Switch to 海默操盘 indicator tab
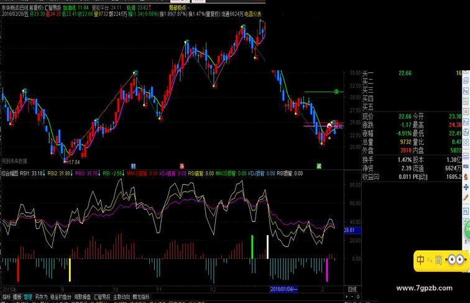This screenshot has height=303, width=470. tap(83, 297)
